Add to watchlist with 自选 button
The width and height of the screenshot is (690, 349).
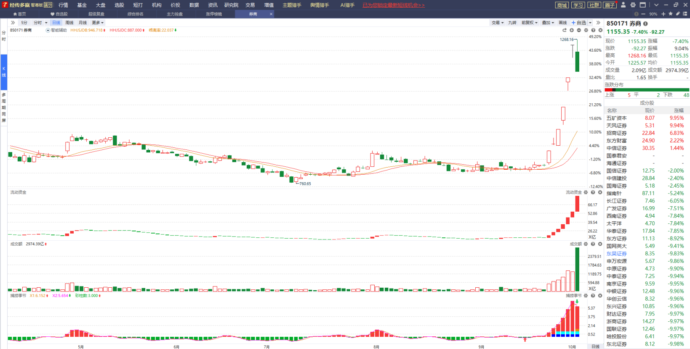(x=579, y=23)
